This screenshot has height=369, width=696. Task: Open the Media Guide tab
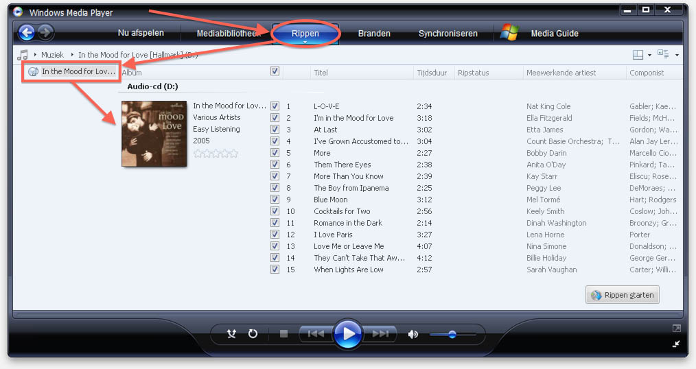[555, 33]
